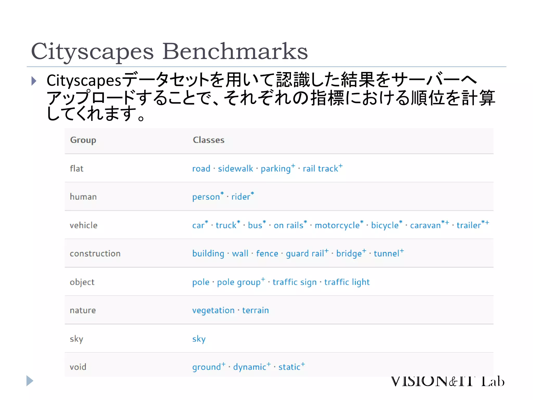Click the 'construction' group cell
The image size is (533, 400).
(95, 253)
